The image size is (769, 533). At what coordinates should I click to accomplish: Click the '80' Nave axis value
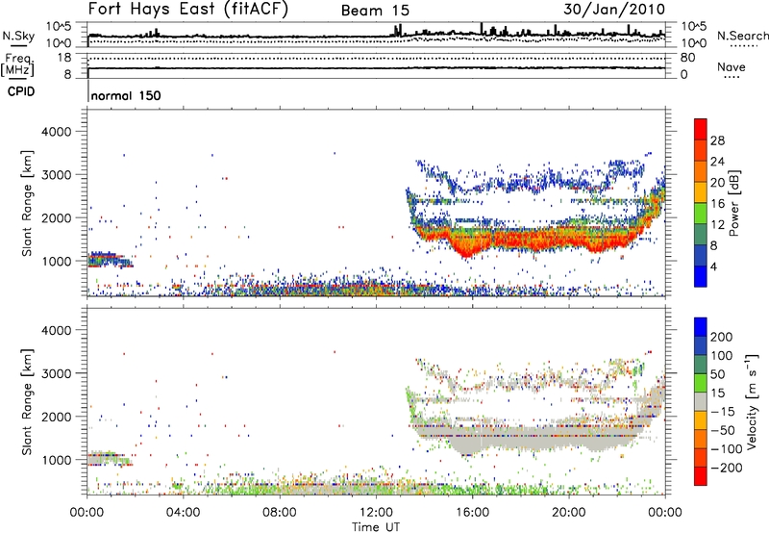tap(687, 58)
